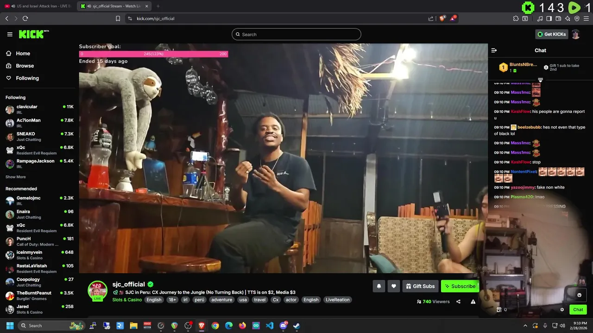Click the KICK logo
The width and height of the screenshot is (593, 333).
tap(33, 34)
